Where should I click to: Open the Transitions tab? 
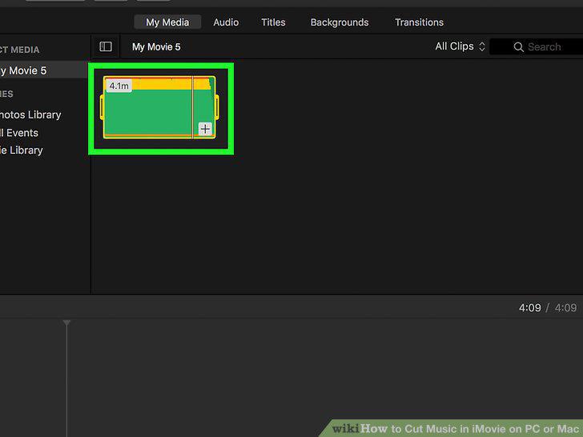419,22
